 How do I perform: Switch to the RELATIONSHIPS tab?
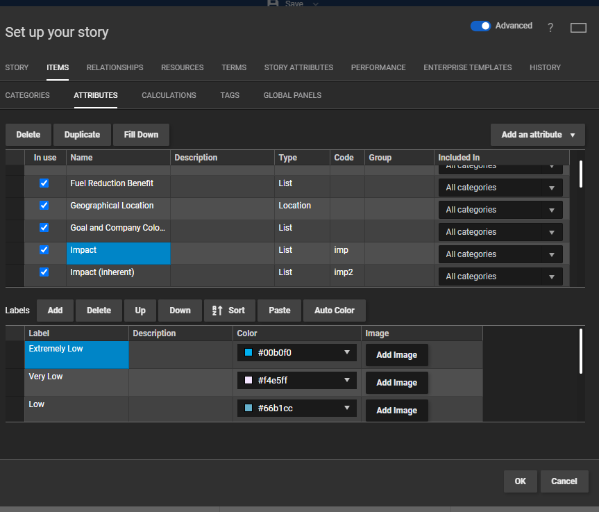click(115, 67)
